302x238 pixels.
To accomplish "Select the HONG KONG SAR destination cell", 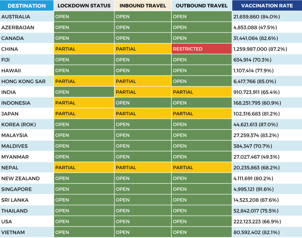I will [27, 81].
